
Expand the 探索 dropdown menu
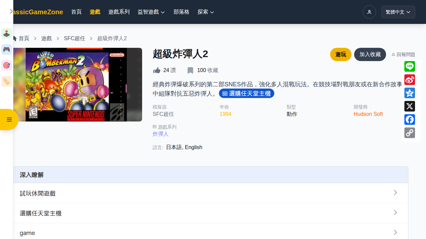(206, 12)
